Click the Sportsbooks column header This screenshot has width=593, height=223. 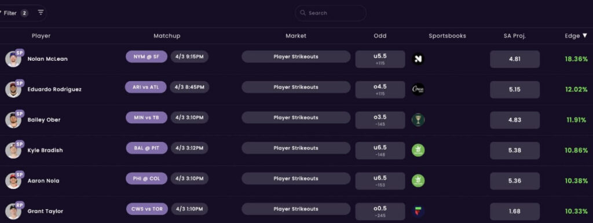[x=448, y=36]
